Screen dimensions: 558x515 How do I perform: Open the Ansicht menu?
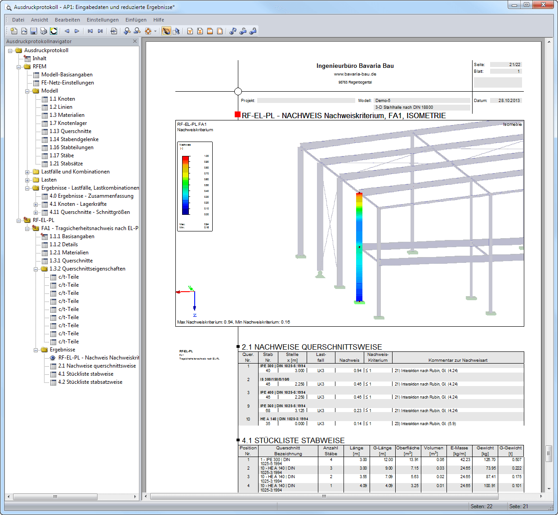(40, 20)
